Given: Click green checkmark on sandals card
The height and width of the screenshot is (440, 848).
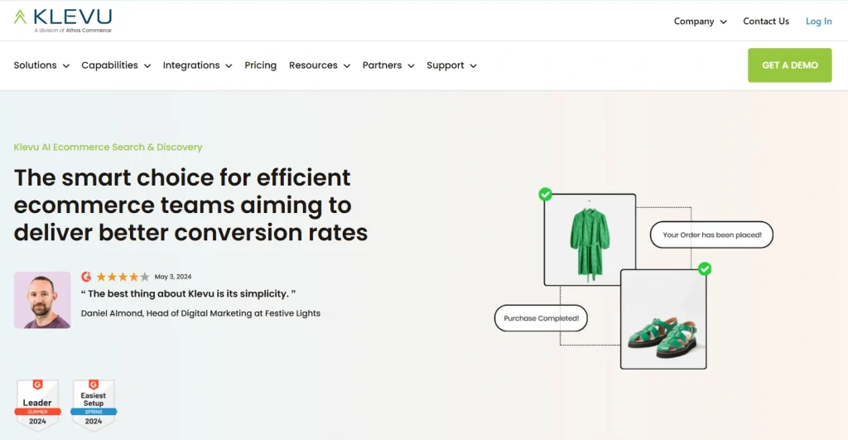Looking at the screenshot, I should point(704,268).
